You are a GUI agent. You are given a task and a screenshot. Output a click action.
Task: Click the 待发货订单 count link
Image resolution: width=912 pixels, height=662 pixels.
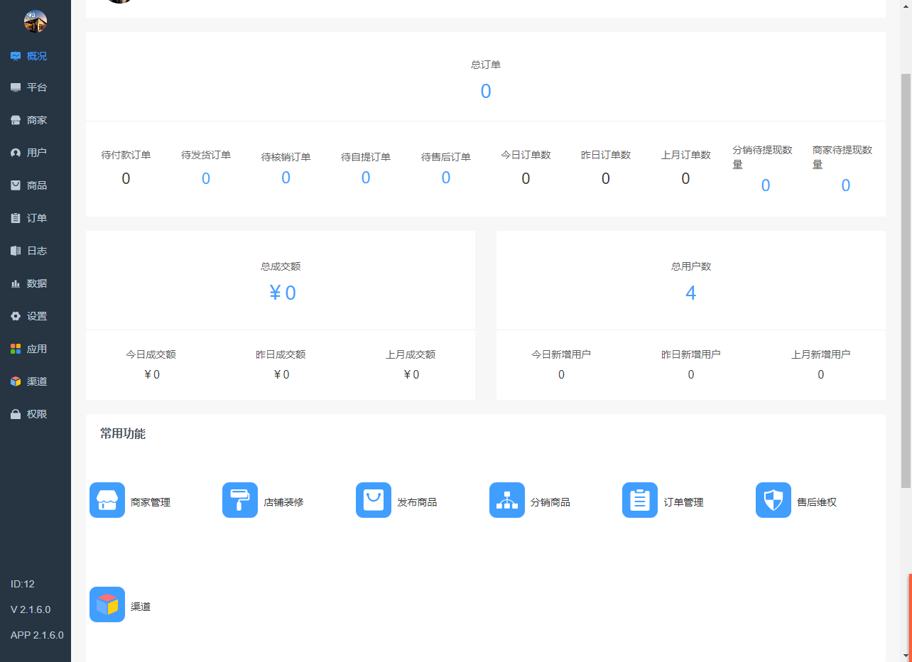coord(206,179)
